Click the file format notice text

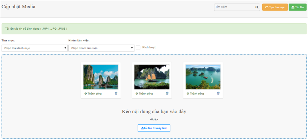pyautogui.click(x=36, y=29)
